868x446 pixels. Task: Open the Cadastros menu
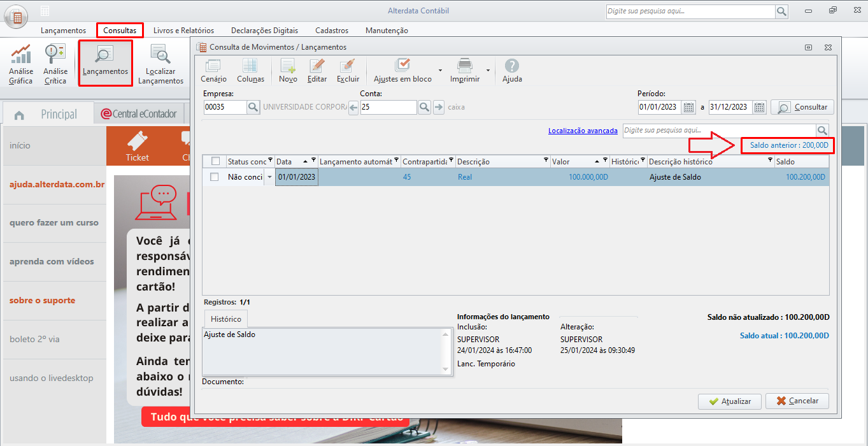click(x=332, y=30)
